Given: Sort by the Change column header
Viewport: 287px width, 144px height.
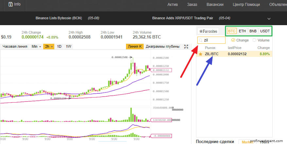Looking at the screenshot, I should point(263,48).
